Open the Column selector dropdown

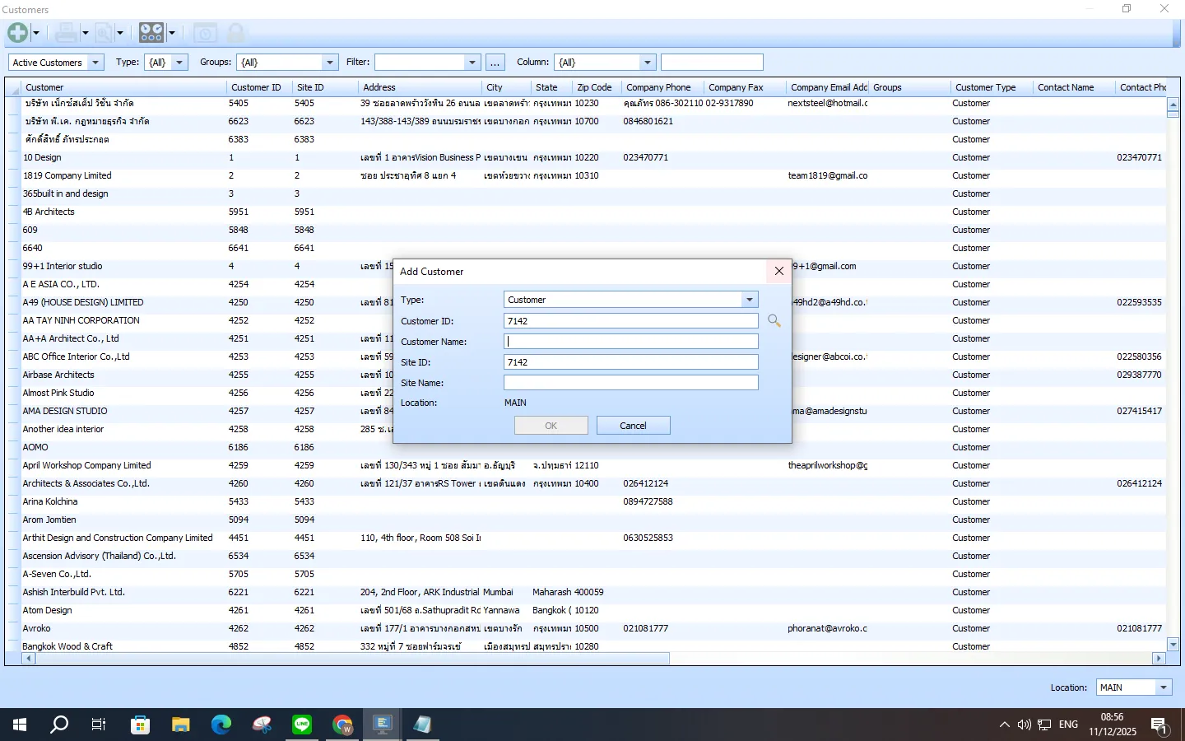coord(648,63)
